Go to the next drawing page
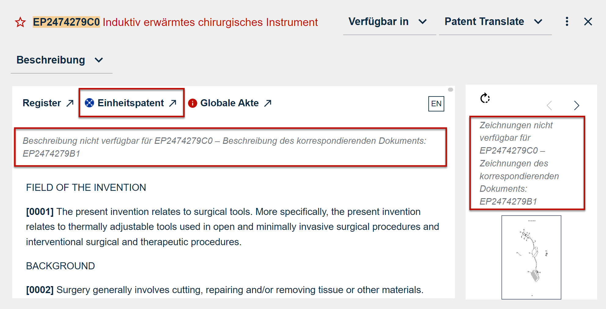This screenshot has width=606, height=309. (576, 105)
